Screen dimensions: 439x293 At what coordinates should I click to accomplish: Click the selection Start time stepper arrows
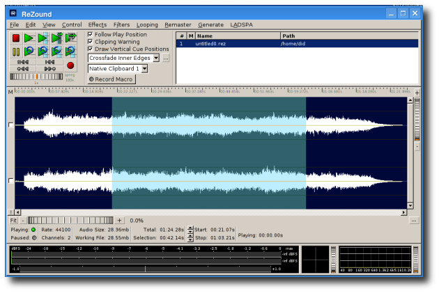tap(190, 229)
